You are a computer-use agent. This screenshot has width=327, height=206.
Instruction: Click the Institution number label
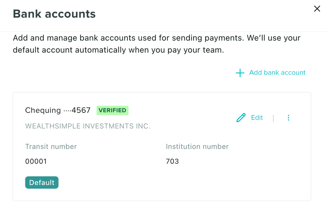(197, 146)
